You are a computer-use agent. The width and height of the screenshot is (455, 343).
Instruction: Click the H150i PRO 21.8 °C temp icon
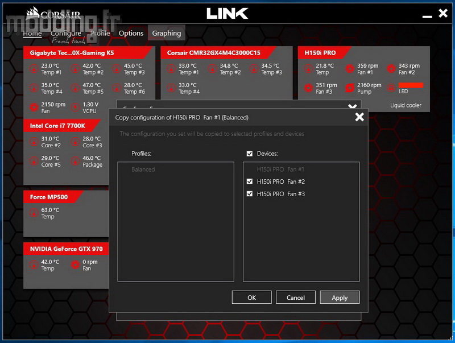coord(308,69)
